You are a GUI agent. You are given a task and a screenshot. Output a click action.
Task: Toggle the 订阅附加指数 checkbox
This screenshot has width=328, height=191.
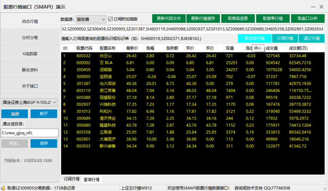point(111,19)
